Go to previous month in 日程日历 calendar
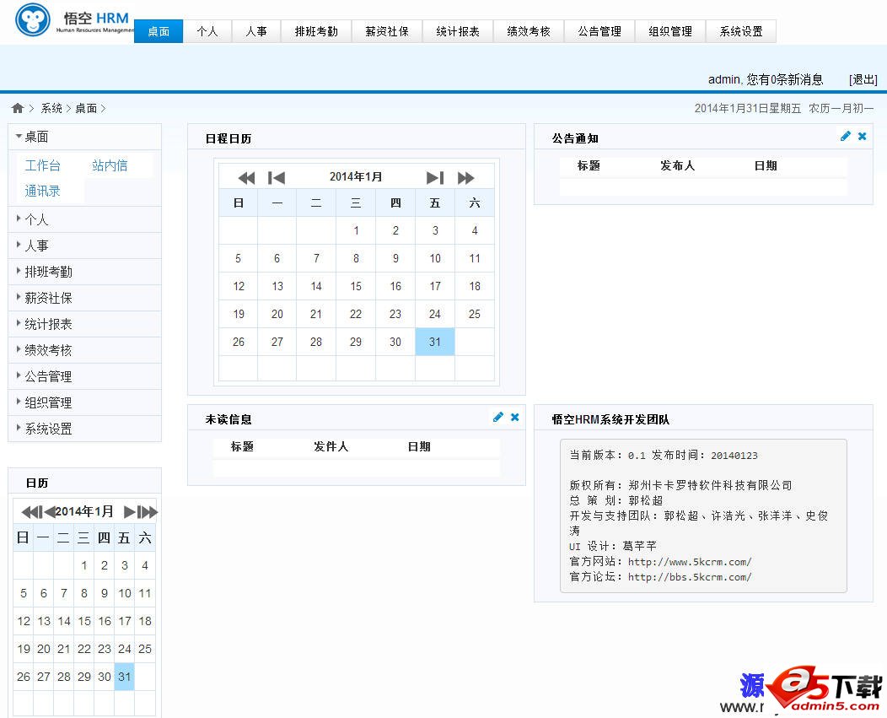 pos(277,177)
